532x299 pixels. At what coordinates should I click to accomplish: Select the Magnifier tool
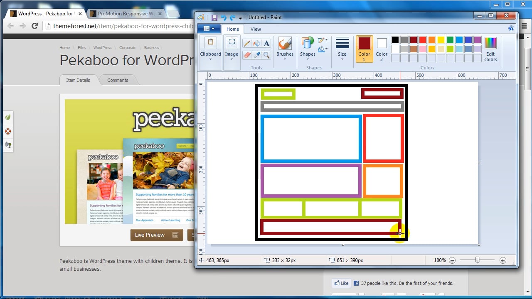(x=266, y=55)
